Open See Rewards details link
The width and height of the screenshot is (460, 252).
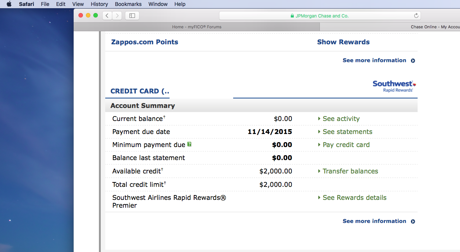tap(354, 198)
